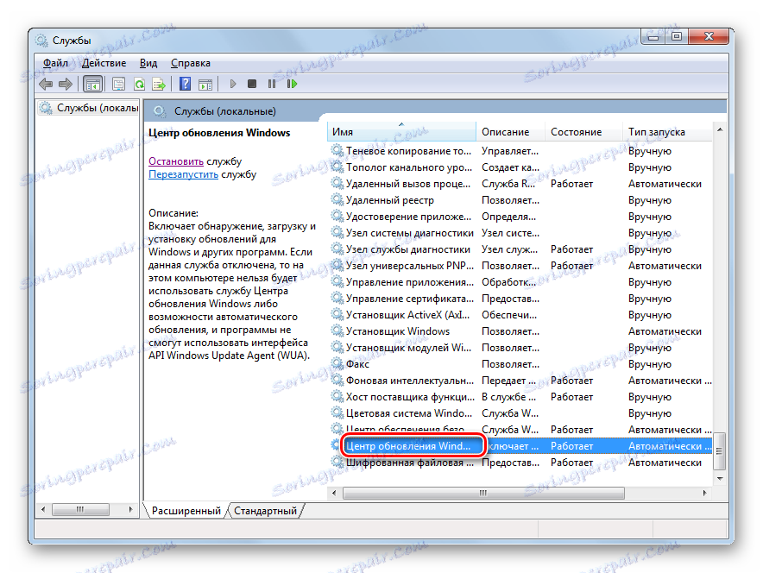Select Управление приложениями service row

520,282
